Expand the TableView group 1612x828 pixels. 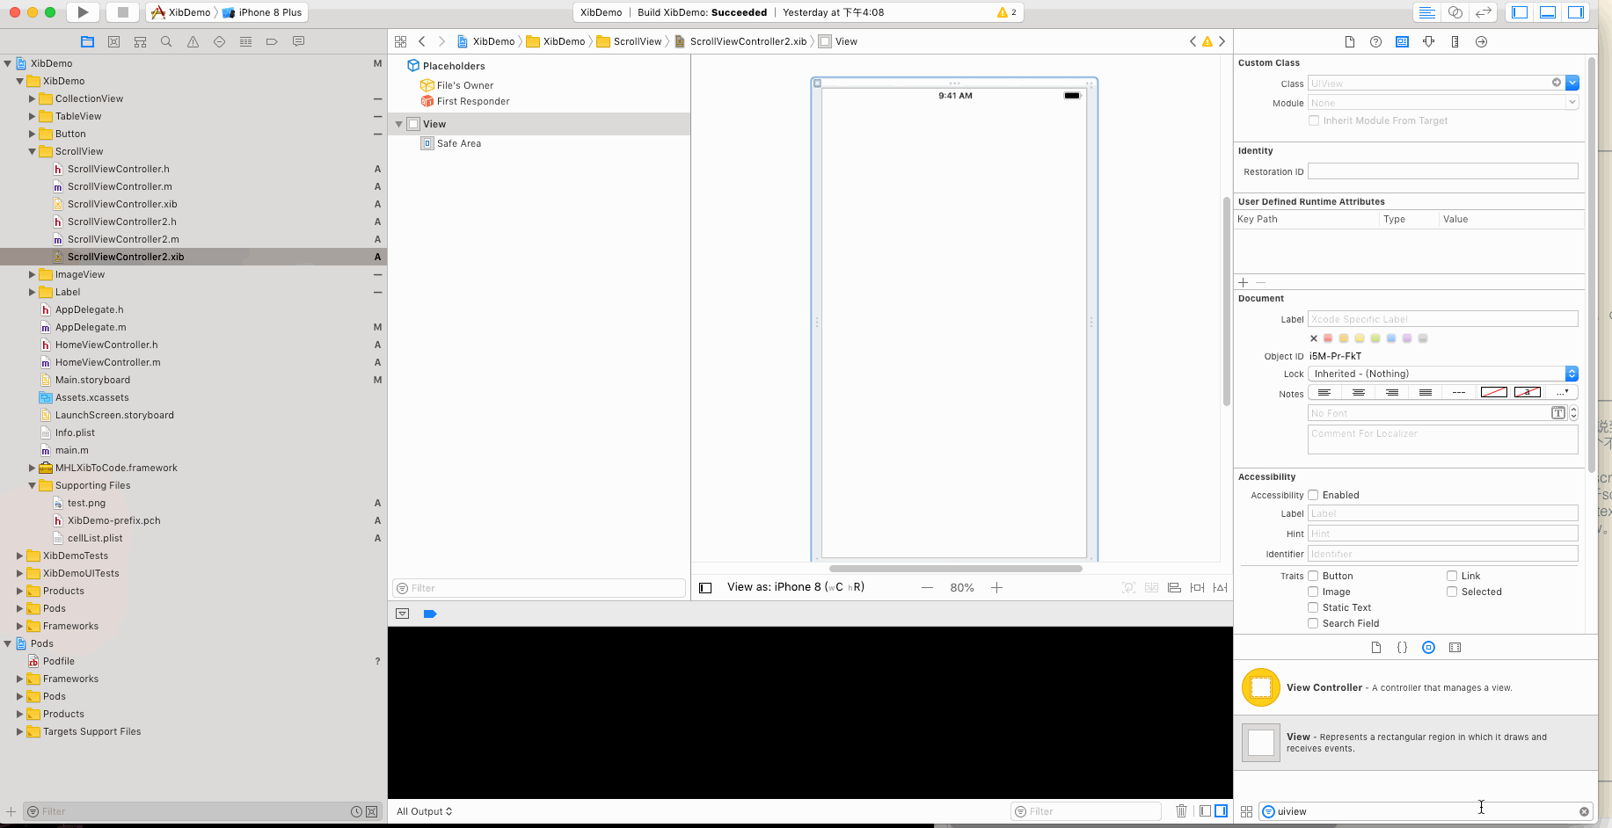tap(32, 116)
